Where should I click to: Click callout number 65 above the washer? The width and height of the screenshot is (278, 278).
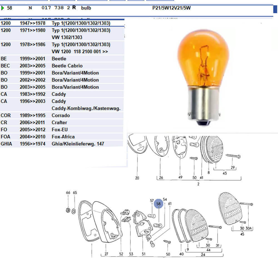tap(75, 193)
